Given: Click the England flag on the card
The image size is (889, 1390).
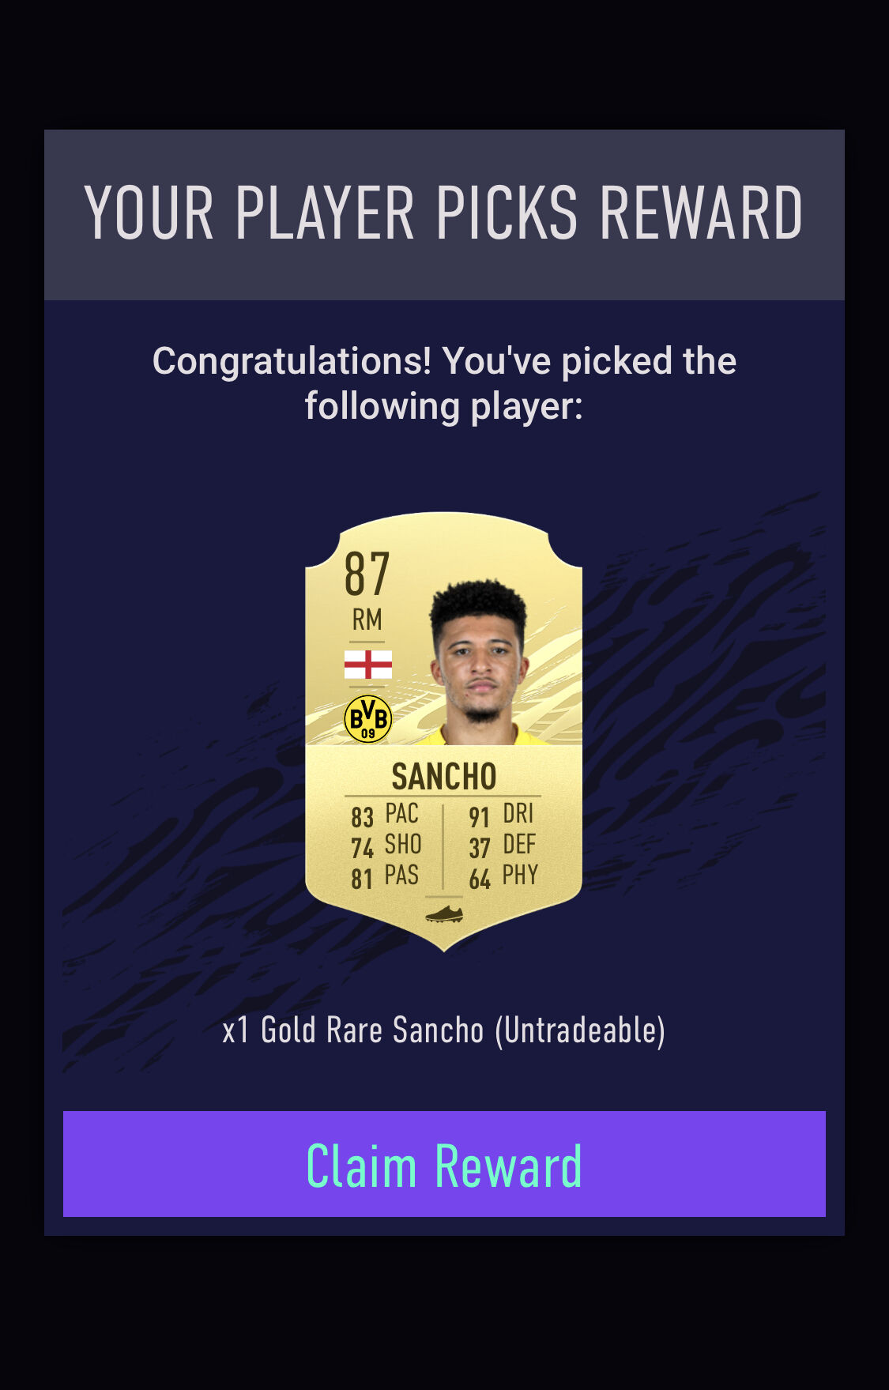Looking at the screenshot, I should point(368,665).
